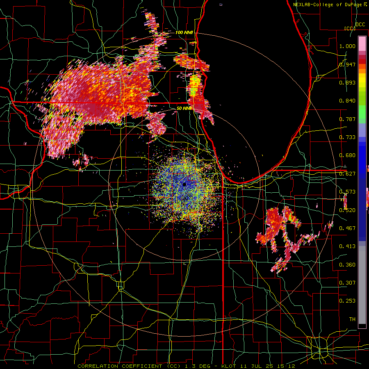Click the 0.680 scale value
This screenshot has height=369, width=369.
point(347,155)
